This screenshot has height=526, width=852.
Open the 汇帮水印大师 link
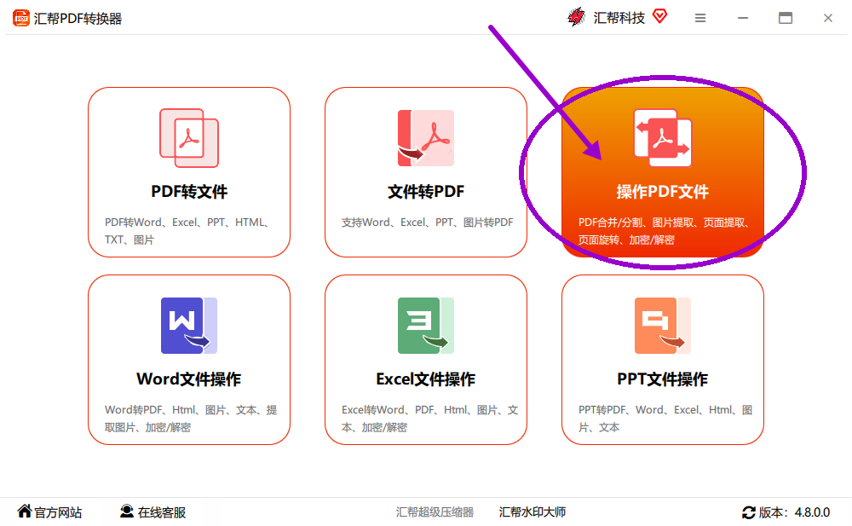pos(532,512)
